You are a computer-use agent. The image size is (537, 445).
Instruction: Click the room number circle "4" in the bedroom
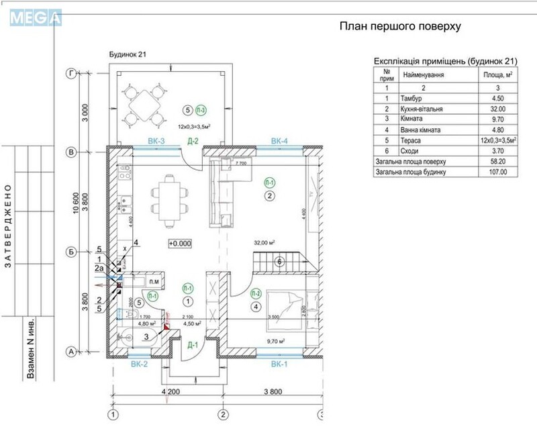(256, 307)
